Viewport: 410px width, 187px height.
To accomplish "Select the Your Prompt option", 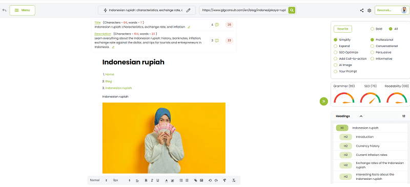I will (x=336, y=72).
